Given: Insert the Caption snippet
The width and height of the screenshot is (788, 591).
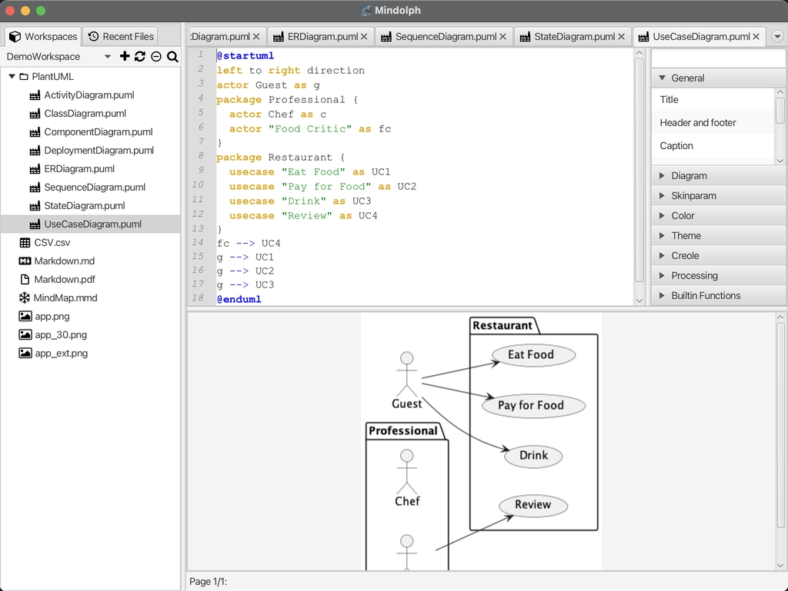Looking at the screenshot, I should coord(713,146).
